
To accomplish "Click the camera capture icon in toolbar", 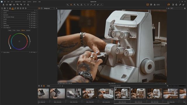I will point(7,5).
